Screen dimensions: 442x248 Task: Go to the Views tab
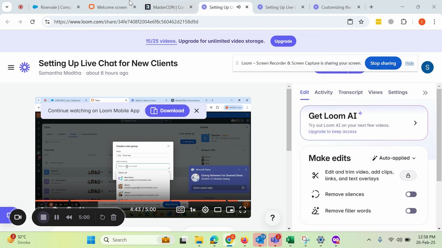(x=375, y=92)
